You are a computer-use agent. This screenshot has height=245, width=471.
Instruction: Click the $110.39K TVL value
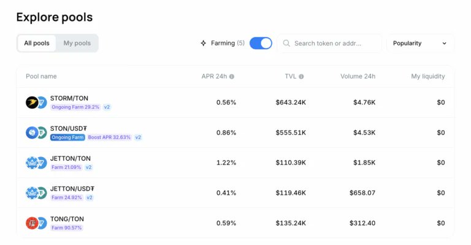tap(291, 163)
